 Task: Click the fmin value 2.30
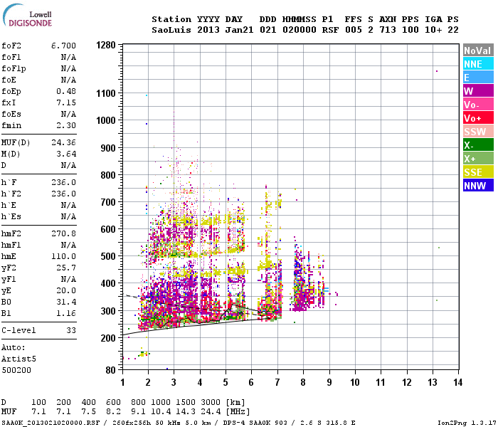(66, 125)
